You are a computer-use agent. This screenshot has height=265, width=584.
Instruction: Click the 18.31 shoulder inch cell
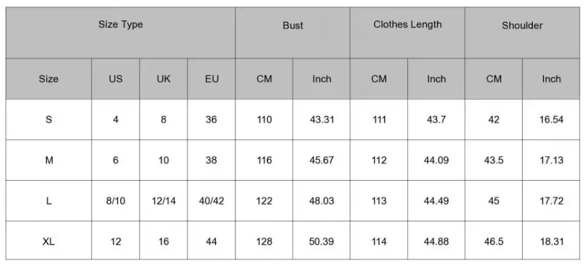point(551,241)
